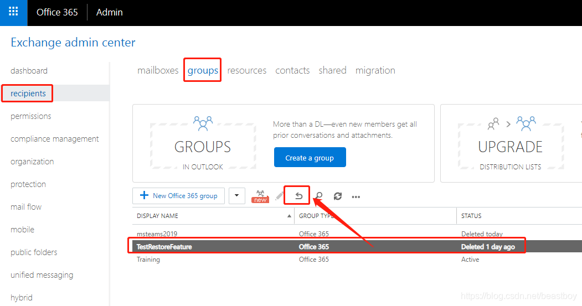
Task: Click the pencil edit icon in toolbar
Action: (x=279, y=196)
